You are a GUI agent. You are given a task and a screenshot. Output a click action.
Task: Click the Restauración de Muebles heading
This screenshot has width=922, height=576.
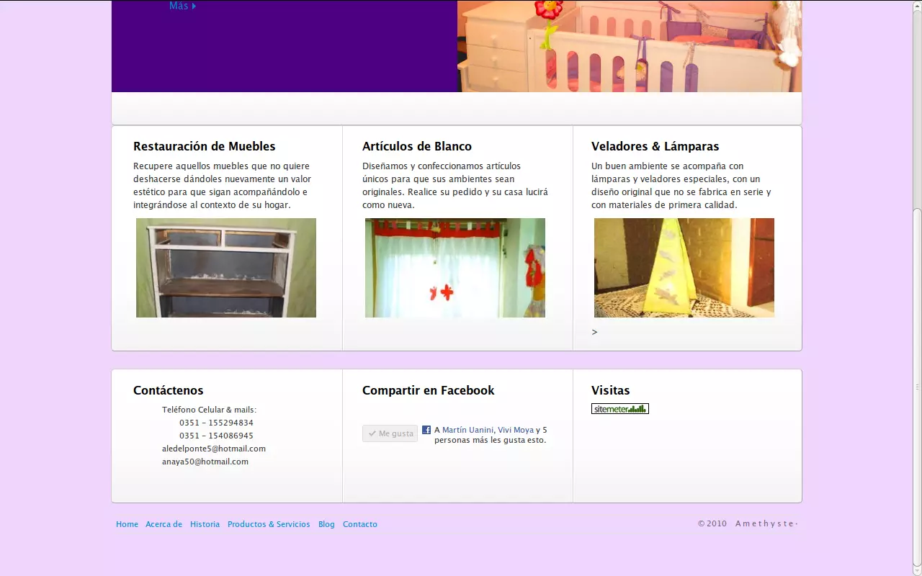204,146
